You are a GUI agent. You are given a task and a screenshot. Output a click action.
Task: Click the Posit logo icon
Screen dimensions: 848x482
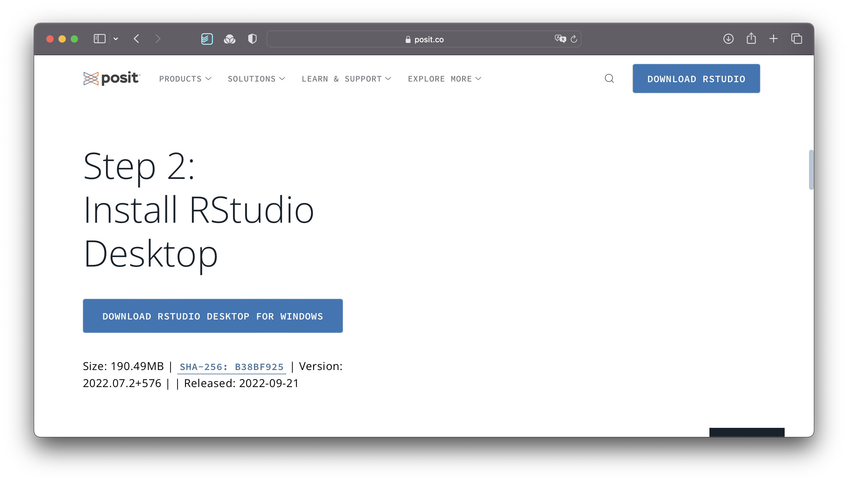coord(90,79)
